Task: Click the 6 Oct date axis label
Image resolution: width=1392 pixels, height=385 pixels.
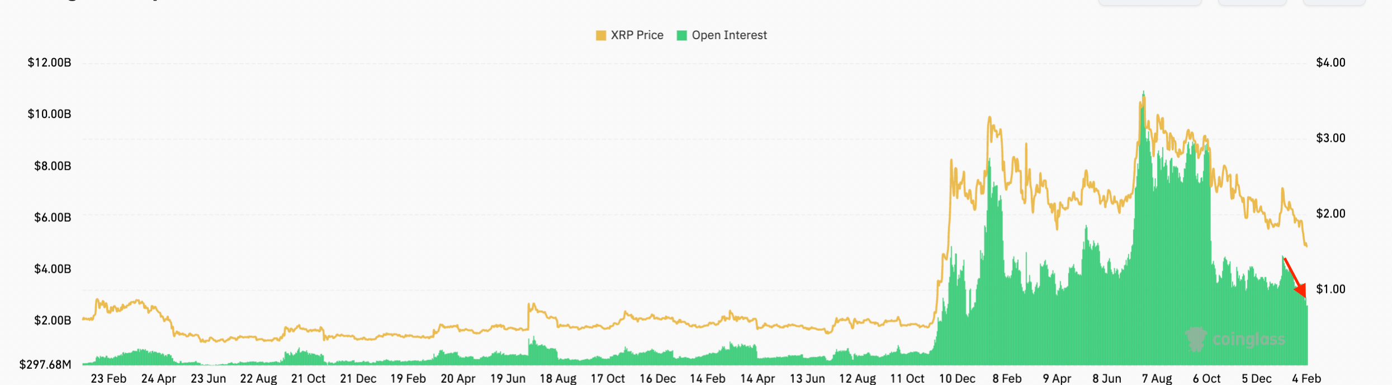Action: point(1206,378)
